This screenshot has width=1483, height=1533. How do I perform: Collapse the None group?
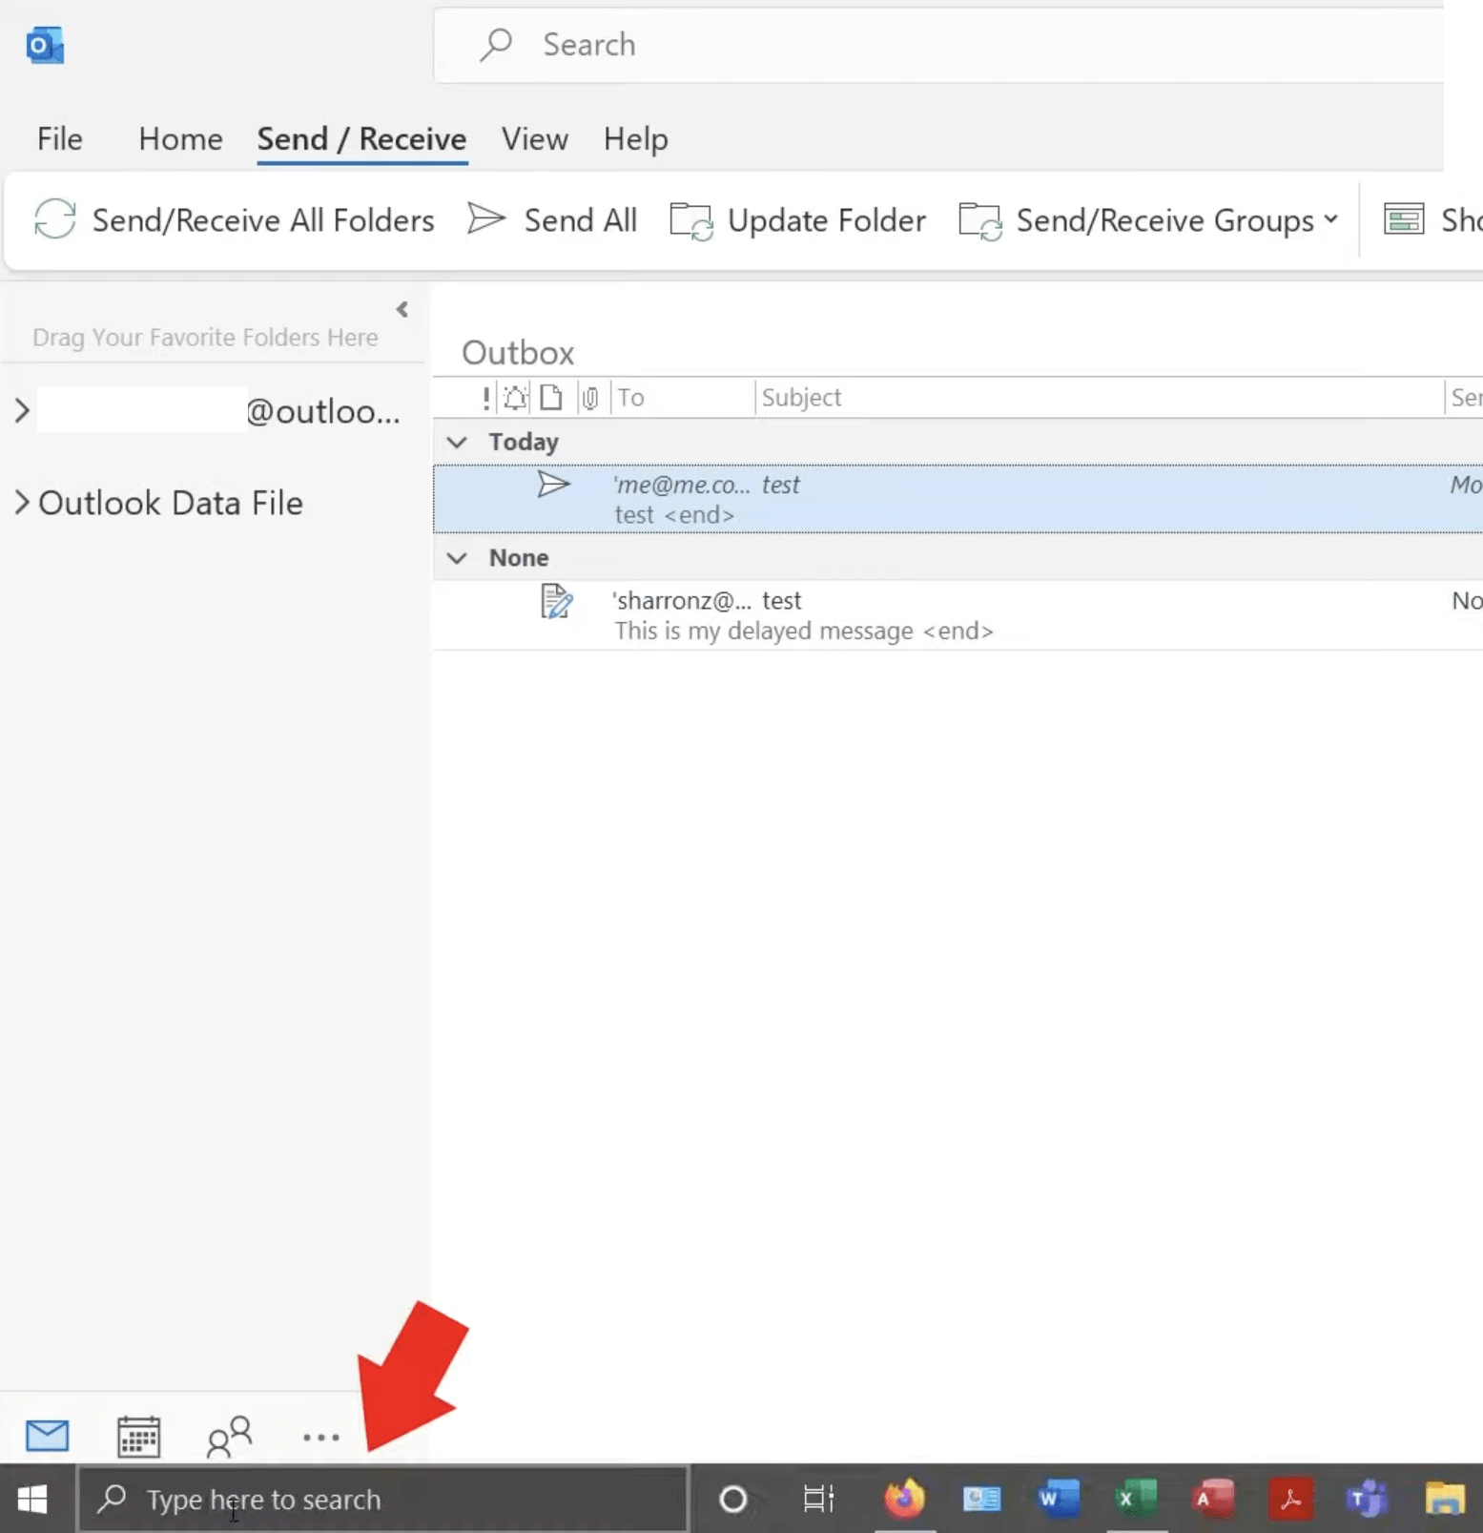click(x=458, y=557)
